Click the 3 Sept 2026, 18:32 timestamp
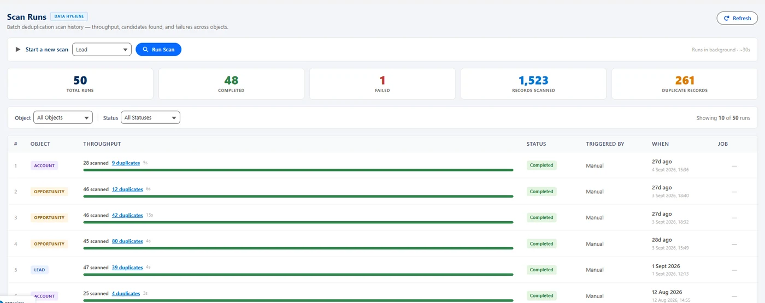Image resolution: width=765 pixels, height=303 pixels. pos(670,222)
